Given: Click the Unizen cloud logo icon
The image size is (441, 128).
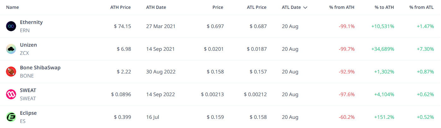Looking at the screenshot, I should pyautogui.click(x=11, y=49).
